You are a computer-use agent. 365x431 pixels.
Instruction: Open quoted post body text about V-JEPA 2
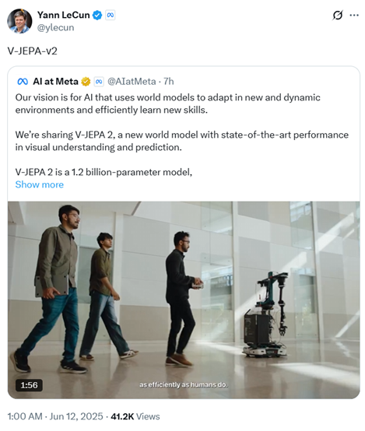pyautogui.click(x=182, y=135)
